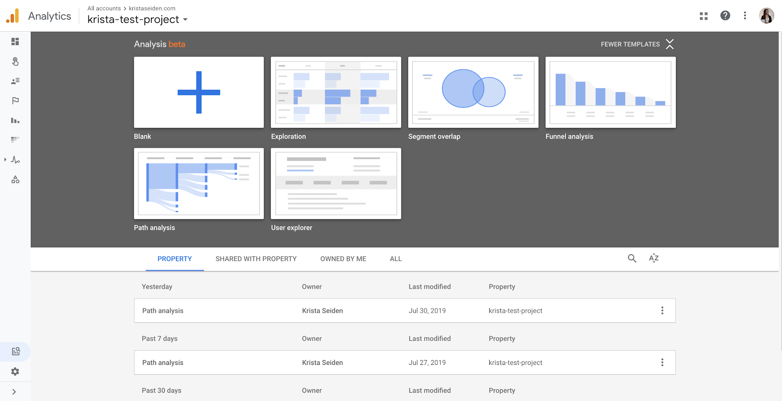Switch to the All tab
Screen dimensions: 782x401
(396, 259)
